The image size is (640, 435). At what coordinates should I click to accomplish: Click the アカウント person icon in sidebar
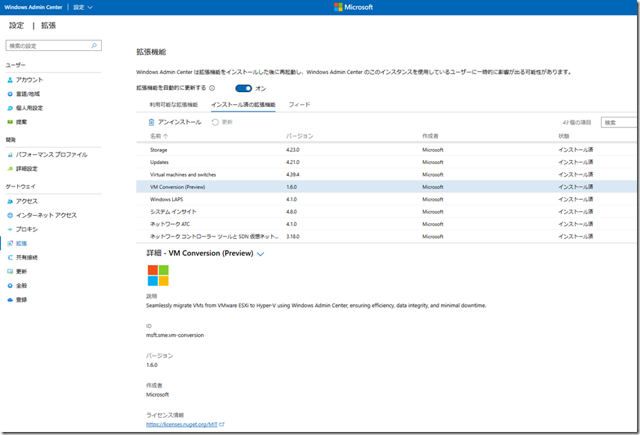[10, 80]
